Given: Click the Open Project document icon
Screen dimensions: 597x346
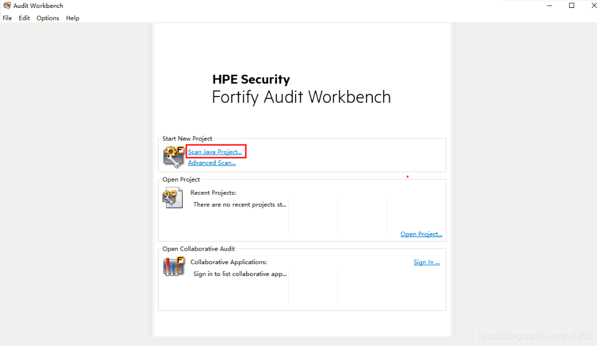Looking at the screenshot, I should point(173,198).
